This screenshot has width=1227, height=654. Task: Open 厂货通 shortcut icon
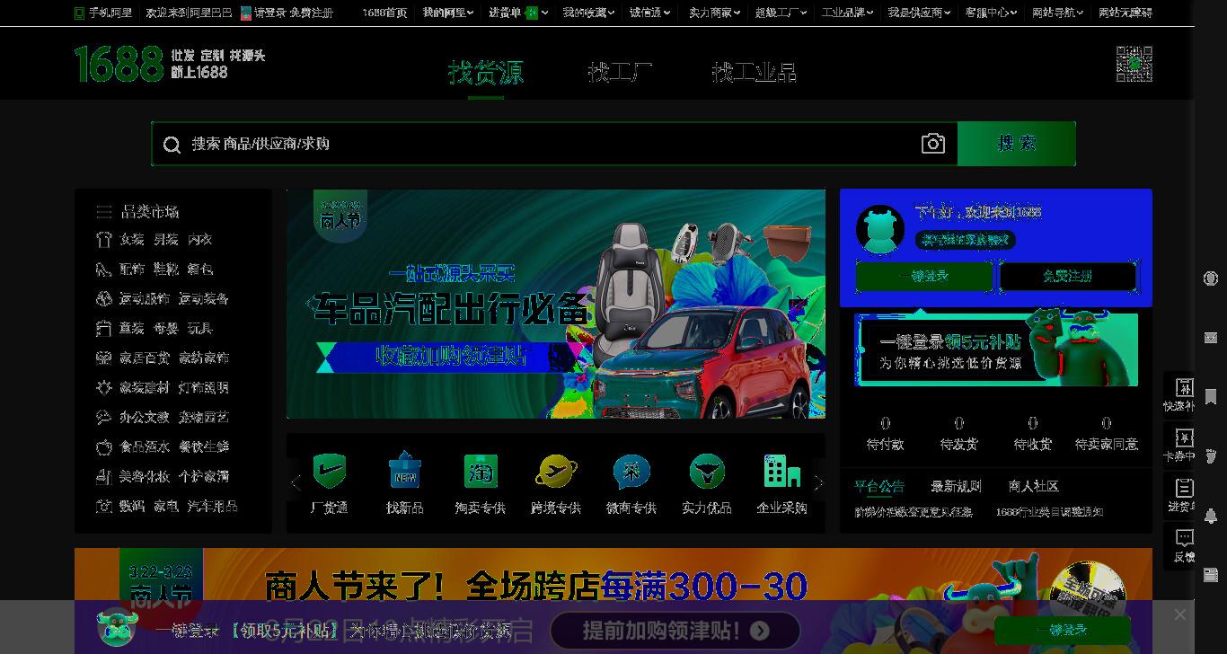329,471
